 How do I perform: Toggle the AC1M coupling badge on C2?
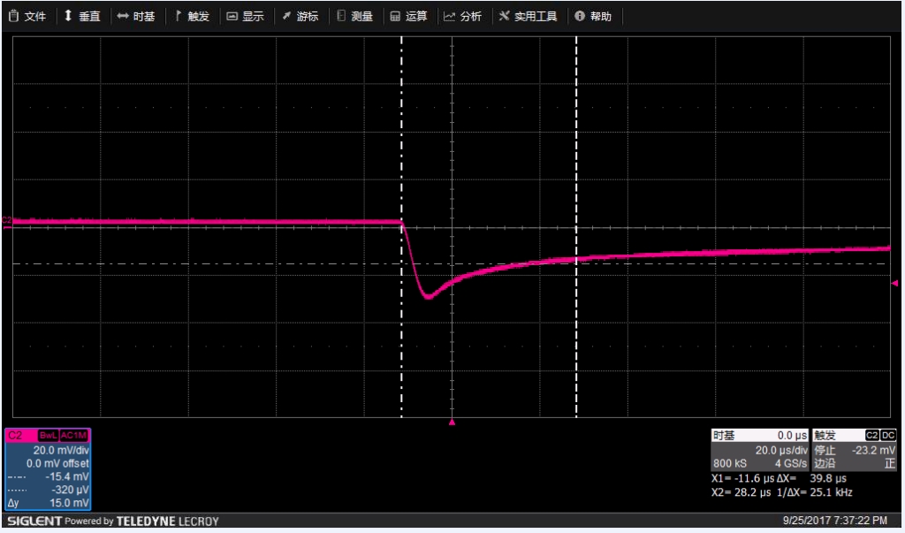click(x=74, y=436)
